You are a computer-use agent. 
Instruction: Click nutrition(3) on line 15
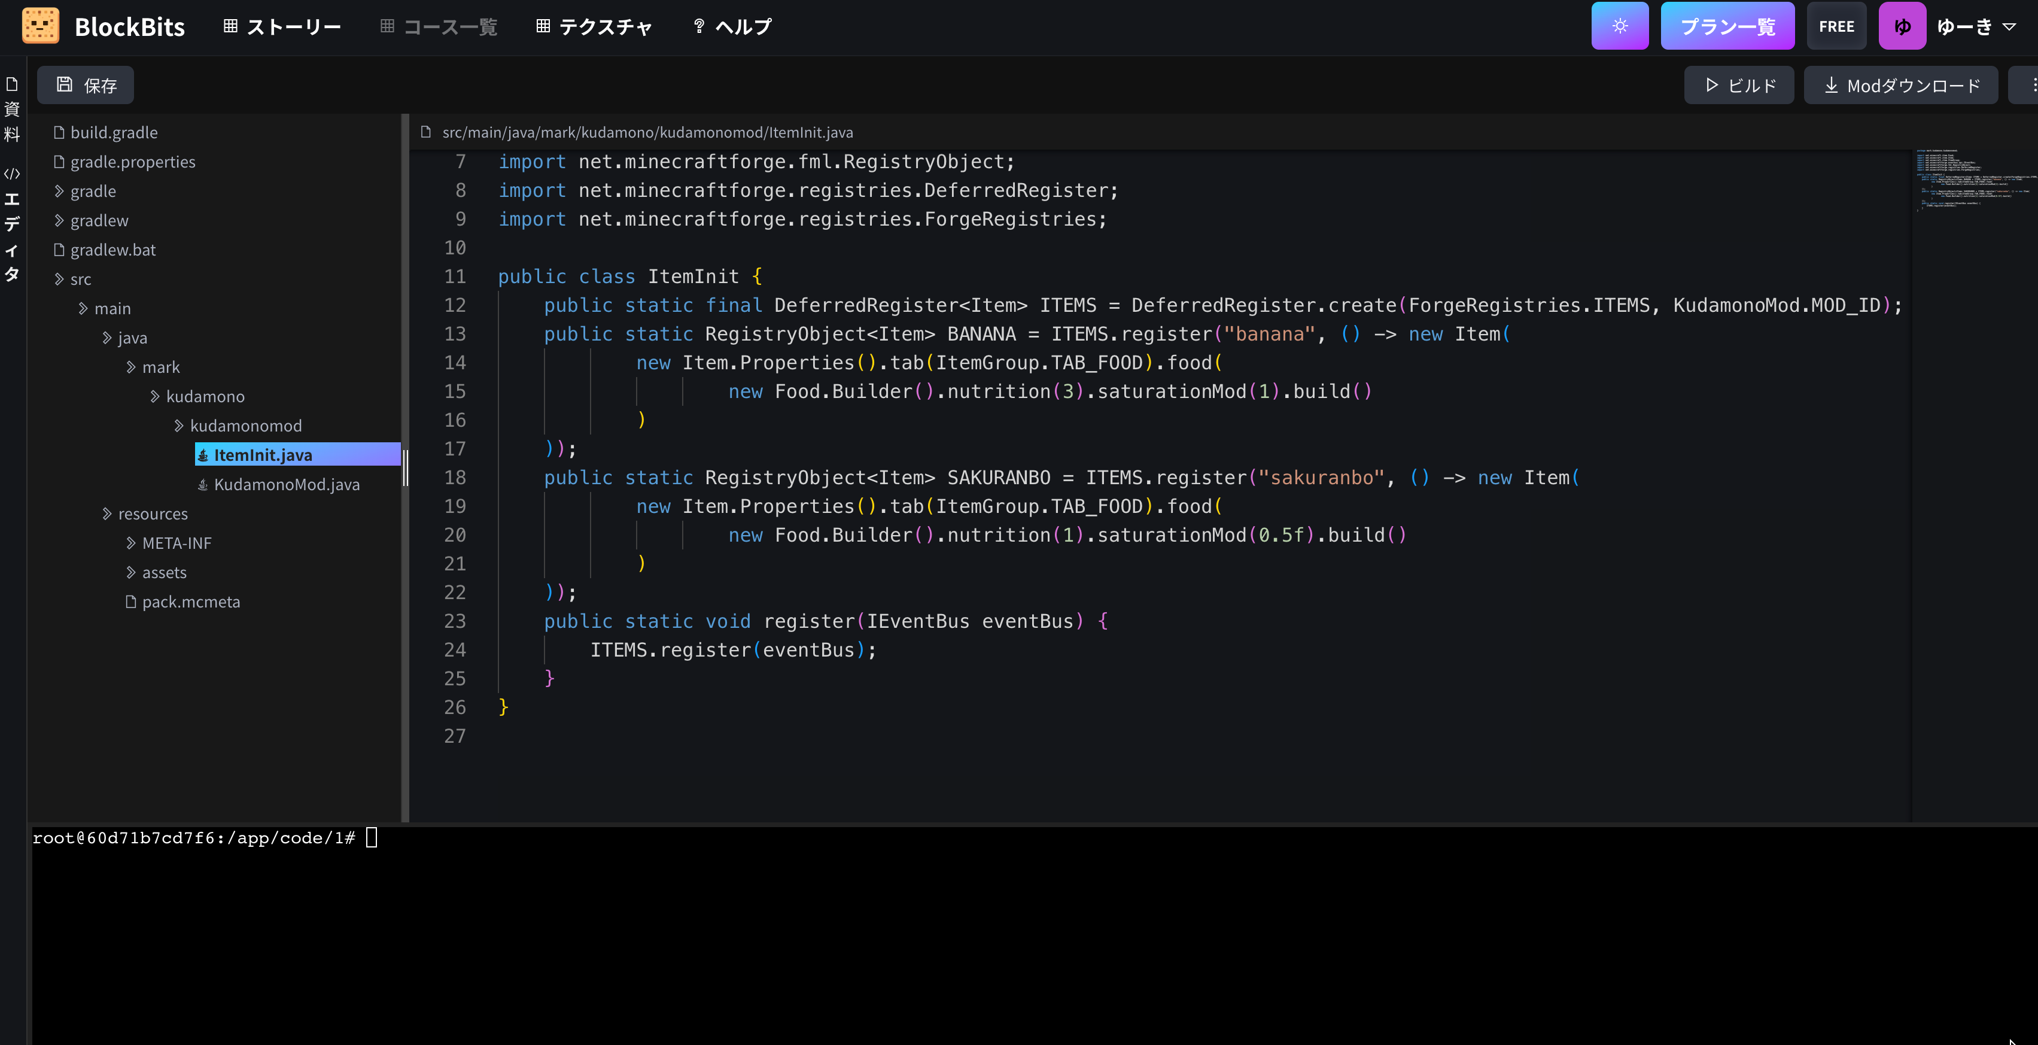pyautogui.click(x=1016, y=391)
